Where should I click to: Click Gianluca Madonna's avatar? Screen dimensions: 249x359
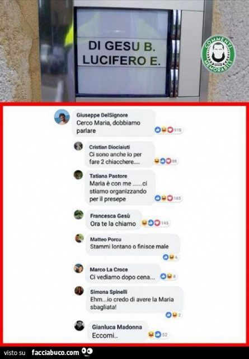pyautogui.click(x=79, y=325)
